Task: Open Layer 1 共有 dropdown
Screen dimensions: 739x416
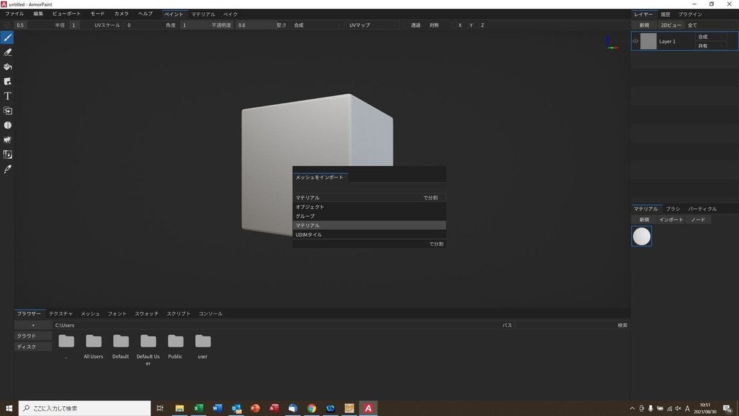Action: [x=711, y=46]
